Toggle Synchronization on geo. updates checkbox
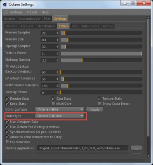153x165 pixels. 7,132
